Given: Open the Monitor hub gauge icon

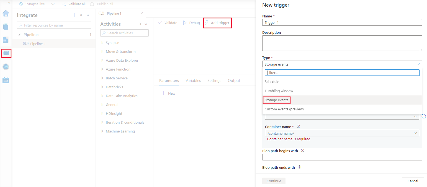Looking at the screenshot, I should point(6,67).
